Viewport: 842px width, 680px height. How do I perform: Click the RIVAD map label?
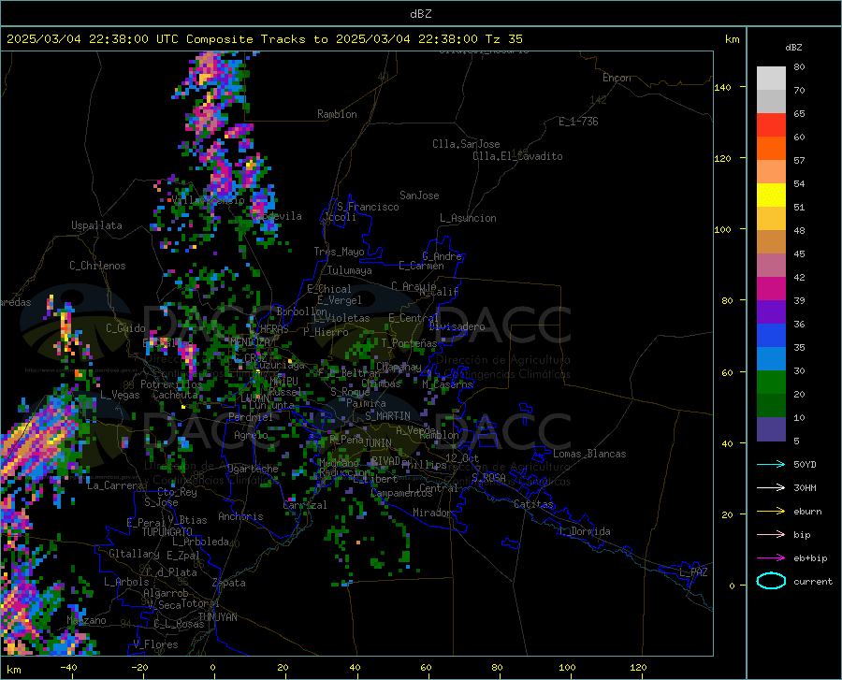tap(385, 461)
